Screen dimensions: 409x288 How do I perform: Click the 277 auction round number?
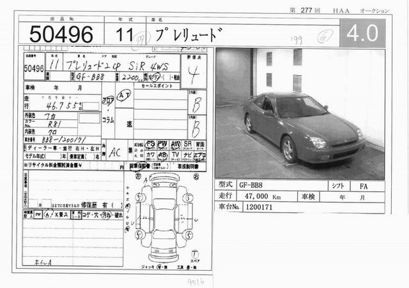point(306,10)
